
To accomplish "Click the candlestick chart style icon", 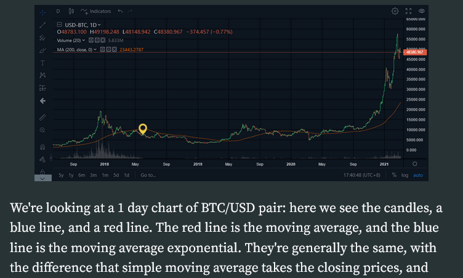I will pos(71,11).
